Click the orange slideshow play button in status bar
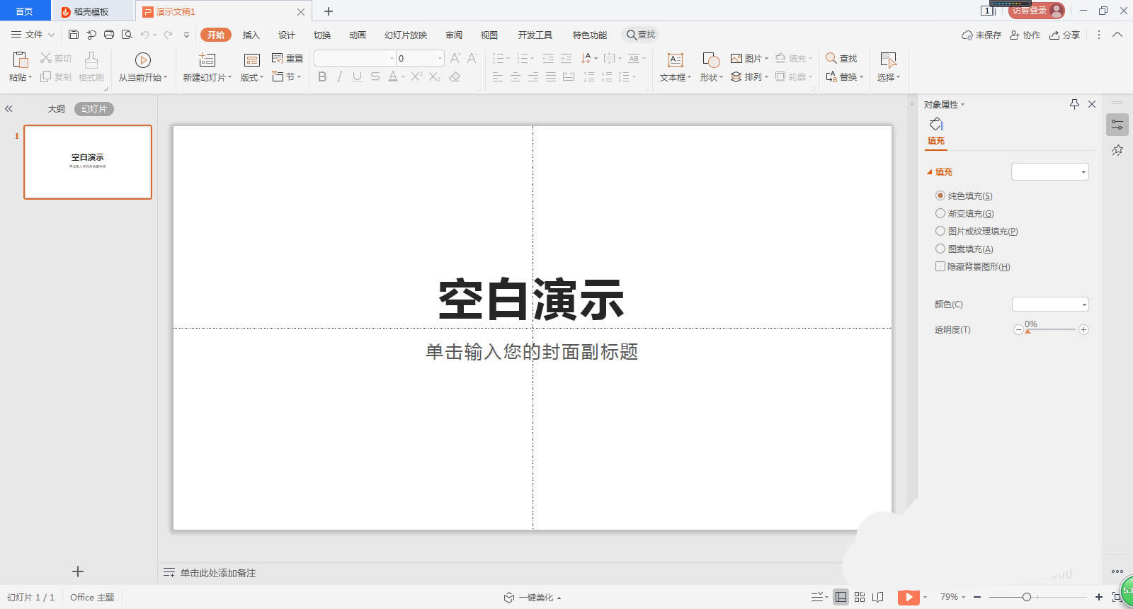 (909, 597)
